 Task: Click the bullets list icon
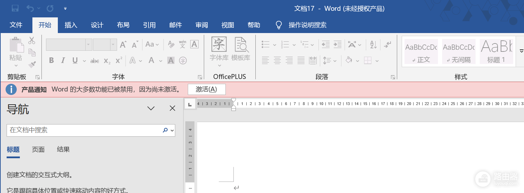coord(266,45)
